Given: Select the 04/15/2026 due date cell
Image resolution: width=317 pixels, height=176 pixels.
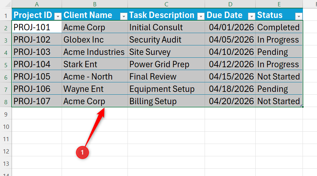Looking at the screenshot, I should point(230,76).
